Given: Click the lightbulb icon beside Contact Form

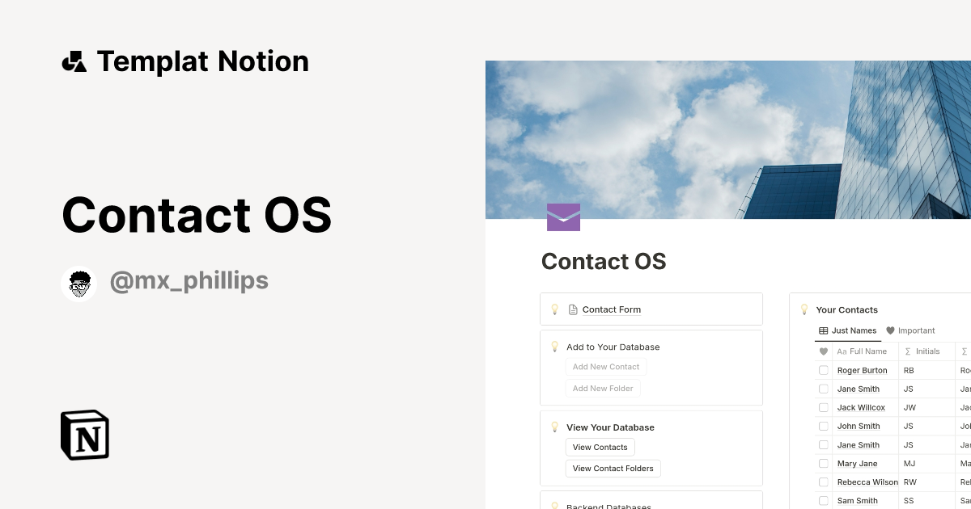Looking at the screenshot, I should click(555, 309).
